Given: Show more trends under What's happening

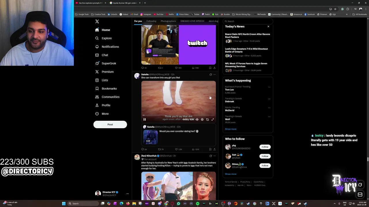Looking at the screenshot, I should coord(231,129).
